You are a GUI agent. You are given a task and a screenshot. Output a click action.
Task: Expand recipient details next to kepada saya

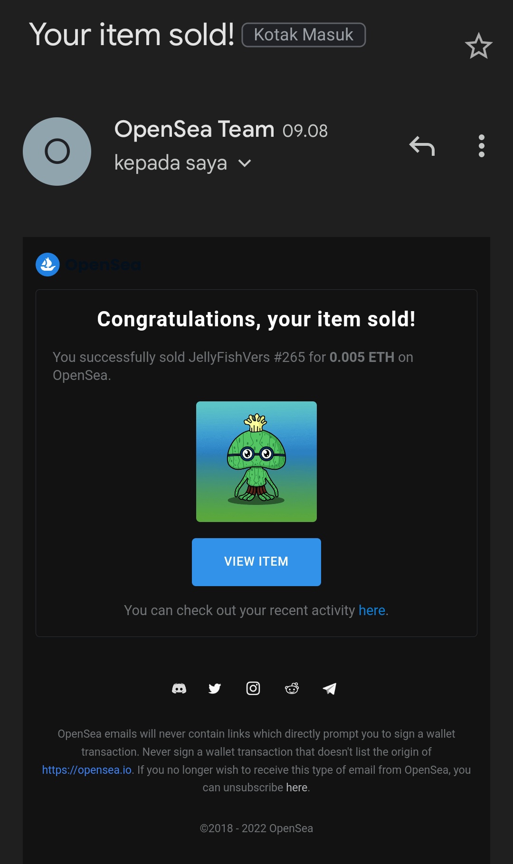pyautogui.click(x=244, y=163)
